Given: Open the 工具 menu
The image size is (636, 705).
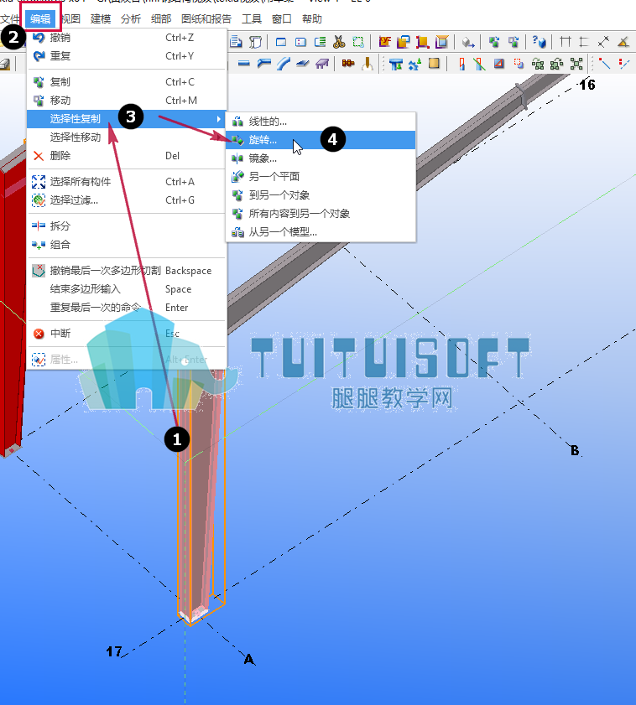Looking at the screenshot, I should tap(252, 19).
